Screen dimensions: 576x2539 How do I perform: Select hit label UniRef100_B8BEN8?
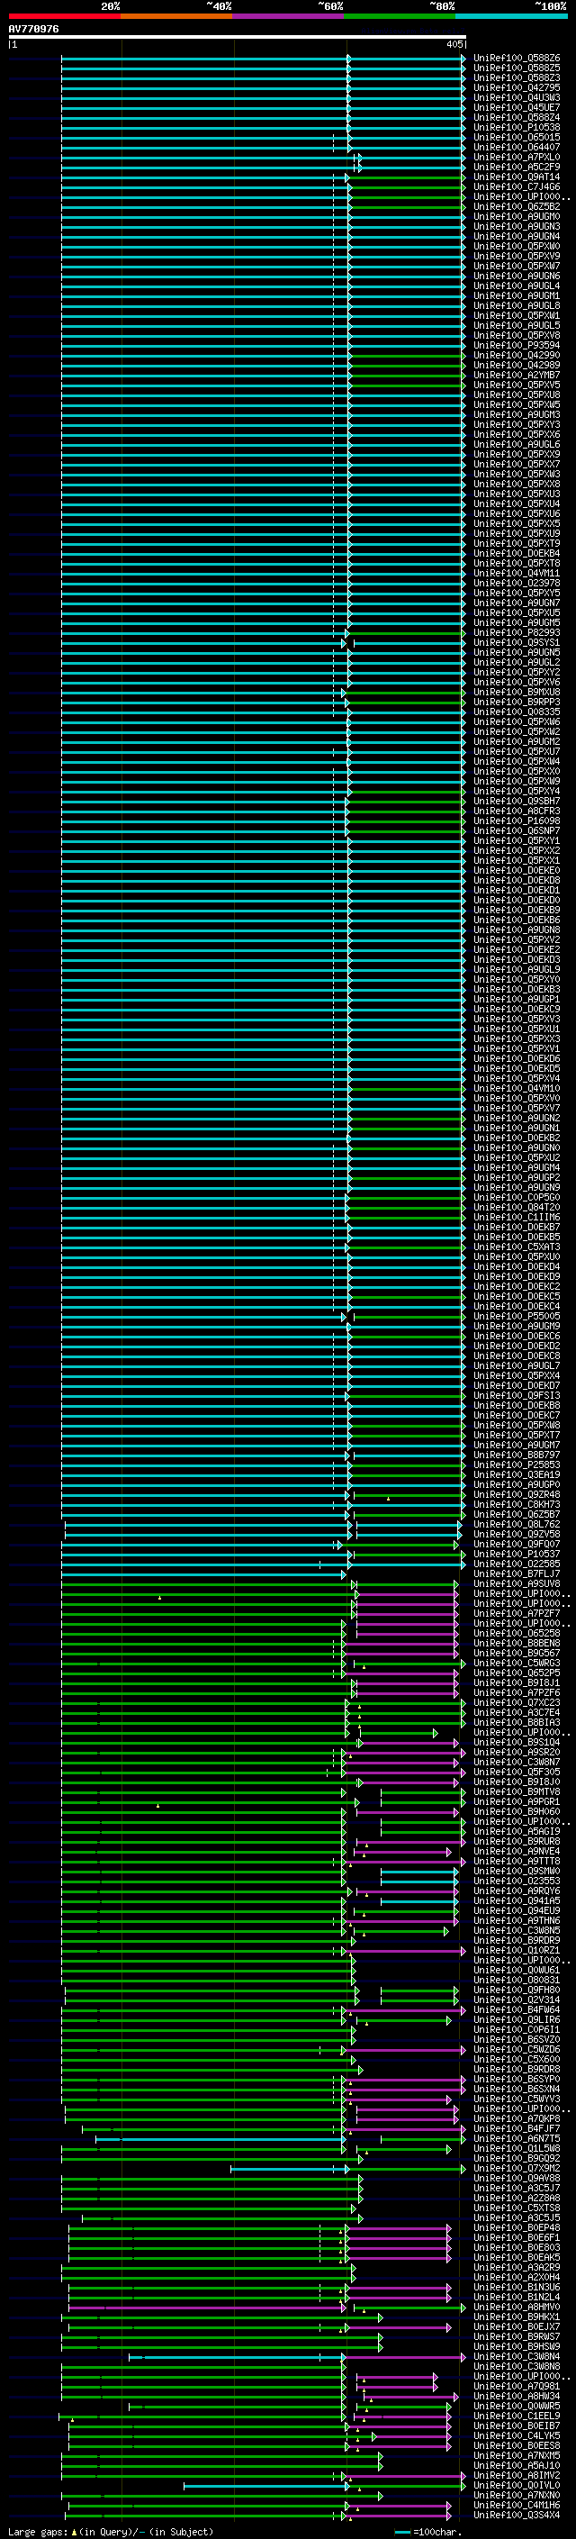pyautogui.click(x=517, y=1643)
